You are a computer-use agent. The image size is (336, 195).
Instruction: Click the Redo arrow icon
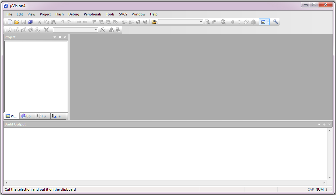[x=69, y=22]
